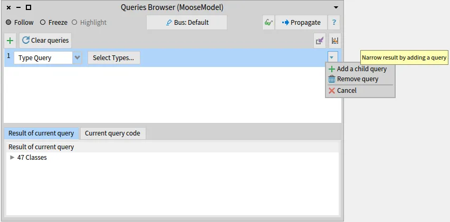Switch to Result of current query tab
Screen dimensions: 450x222
point(41,133)
